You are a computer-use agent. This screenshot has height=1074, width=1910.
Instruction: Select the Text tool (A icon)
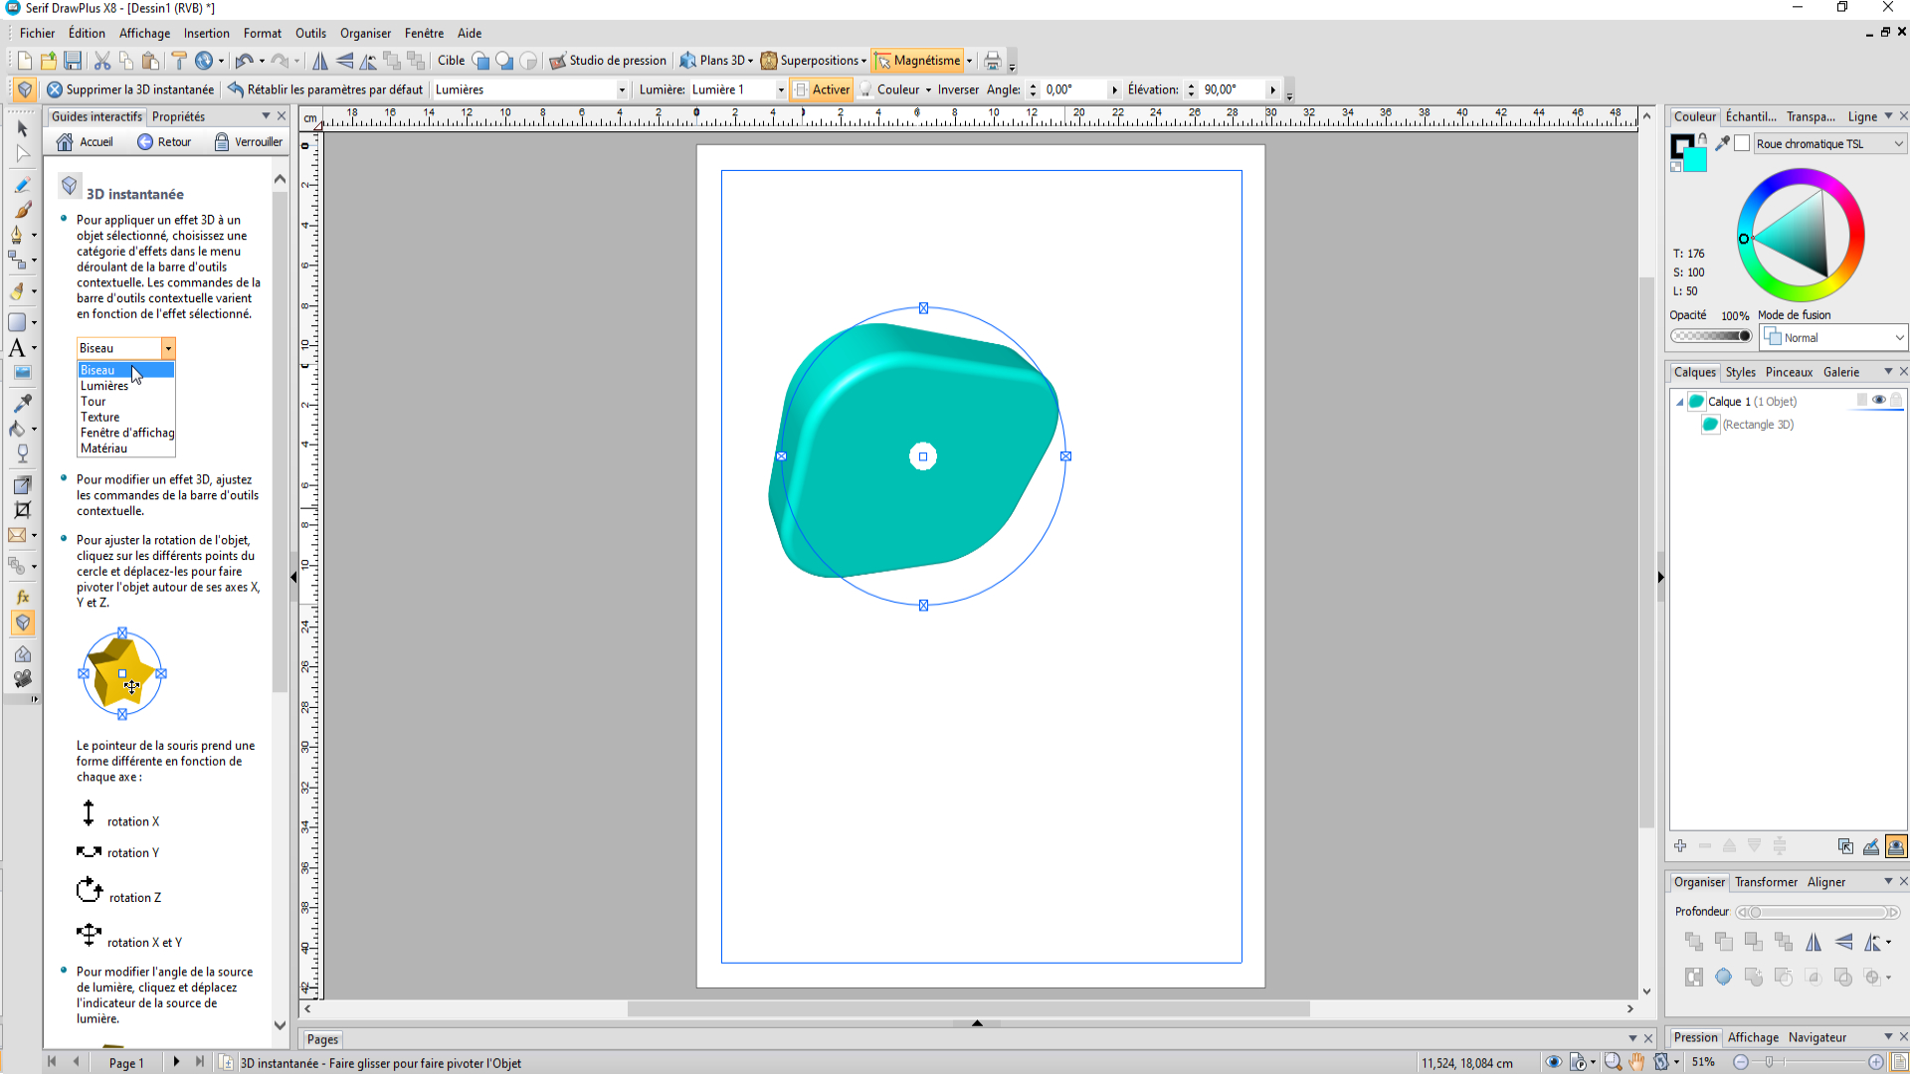click(17, 348)
